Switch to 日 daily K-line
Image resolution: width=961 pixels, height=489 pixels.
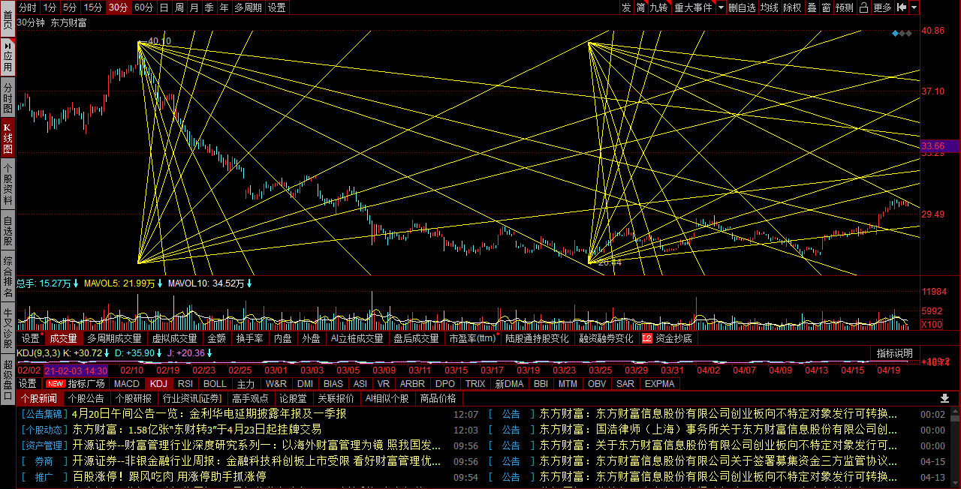164,7
